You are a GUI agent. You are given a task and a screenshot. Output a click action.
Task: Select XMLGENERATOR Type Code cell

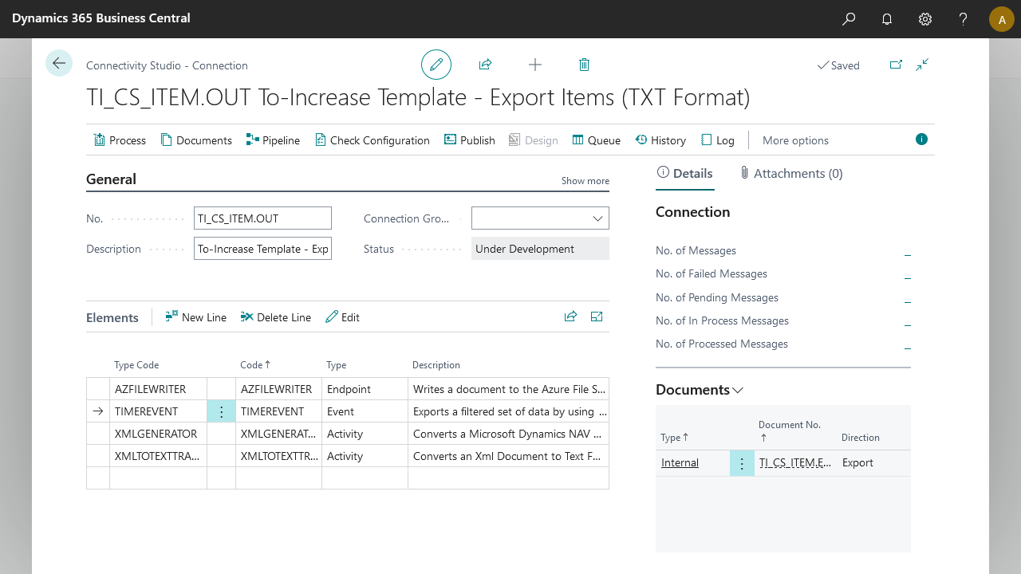[158, 434]
